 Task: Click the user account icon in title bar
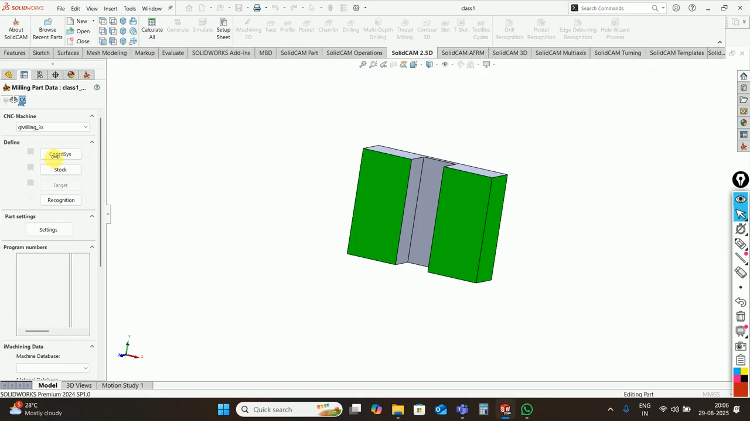[x=676, y=8]
